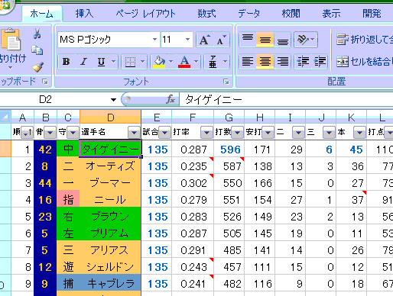Open sort filter on 順 column

click(28, 132)
